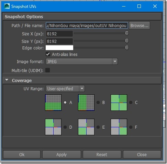
Task: Click the Close button at bottom
Action: 142,154
